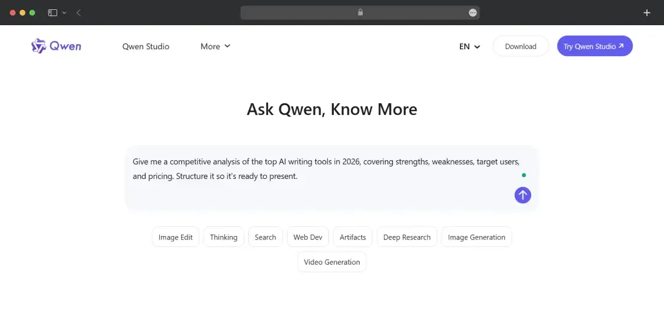Expand the More menu
Image resolution: width=664 pixels, height=314 pixels.
pyautogui.click(x=215, y=47)
